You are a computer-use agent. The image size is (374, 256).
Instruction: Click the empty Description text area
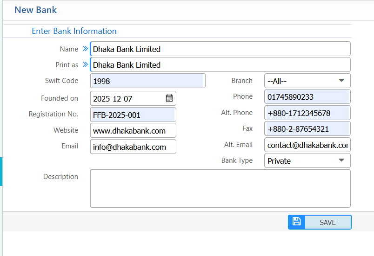point(220,188)
